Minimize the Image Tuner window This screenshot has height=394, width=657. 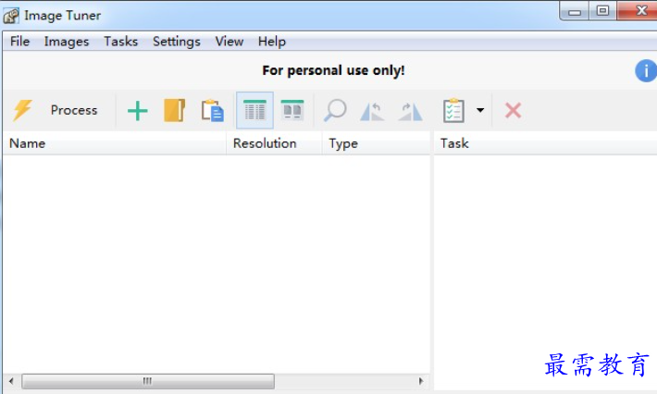[x=575, y=11]
